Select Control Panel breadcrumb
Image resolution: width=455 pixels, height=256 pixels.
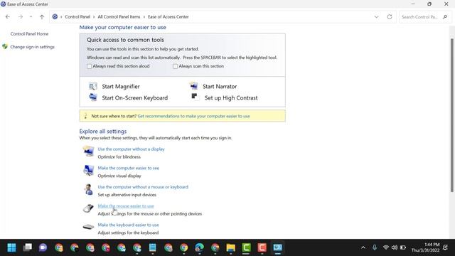click(77, 17)
